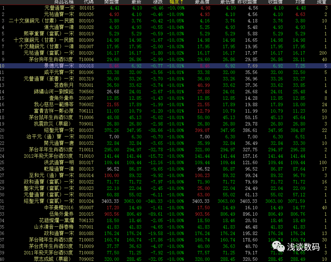Viewport: 331px width, 262px height.
Task: Select code 801020 in row 8
Action: click(x=86, y=53)
